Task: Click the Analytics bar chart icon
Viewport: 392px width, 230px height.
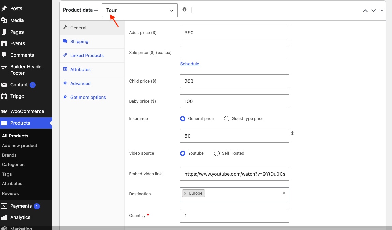Action: [4, 217]
